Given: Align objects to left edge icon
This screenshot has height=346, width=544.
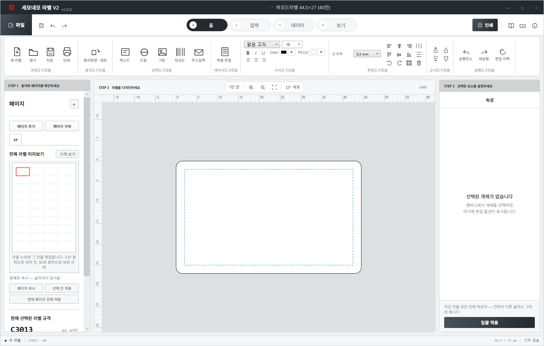Looking at the screenshot, I should tap(389, 46).
